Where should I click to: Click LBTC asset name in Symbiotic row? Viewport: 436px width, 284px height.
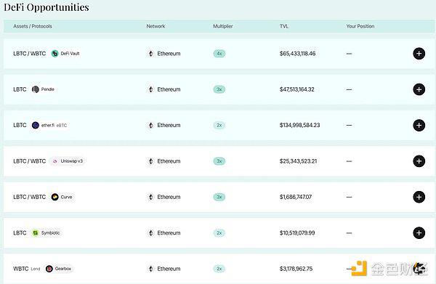(x=20, y=233)
